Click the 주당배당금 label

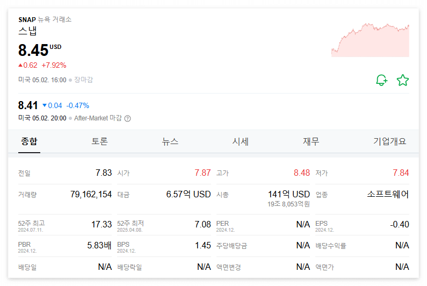tap(231, 246)
